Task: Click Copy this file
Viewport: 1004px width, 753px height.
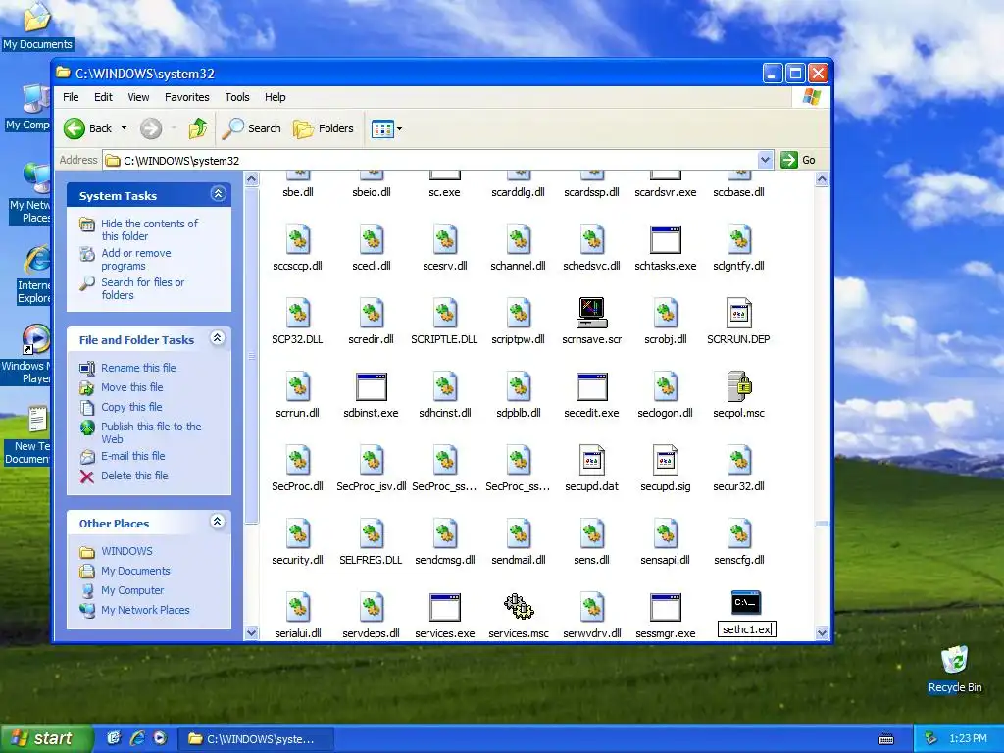Action: point(131,407)
